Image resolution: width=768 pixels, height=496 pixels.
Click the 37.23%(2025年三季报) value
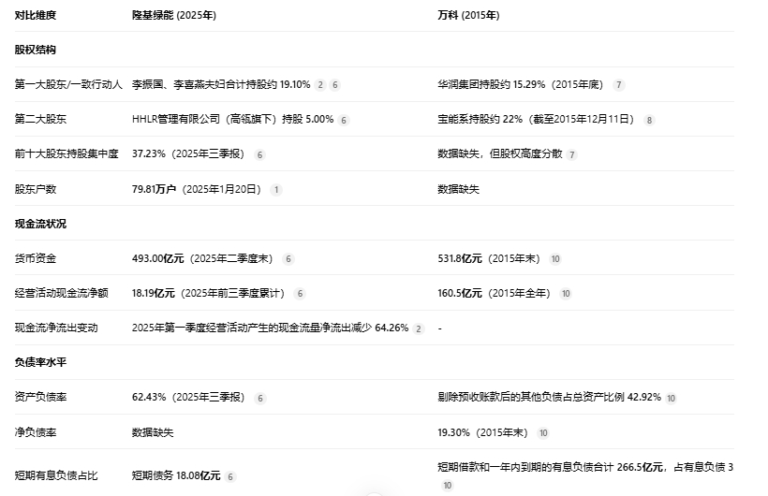pos(188,154)
